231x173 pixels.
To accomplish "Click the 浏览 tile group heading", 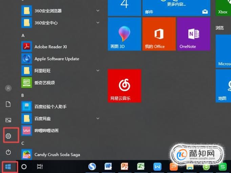I will point(220,28).
